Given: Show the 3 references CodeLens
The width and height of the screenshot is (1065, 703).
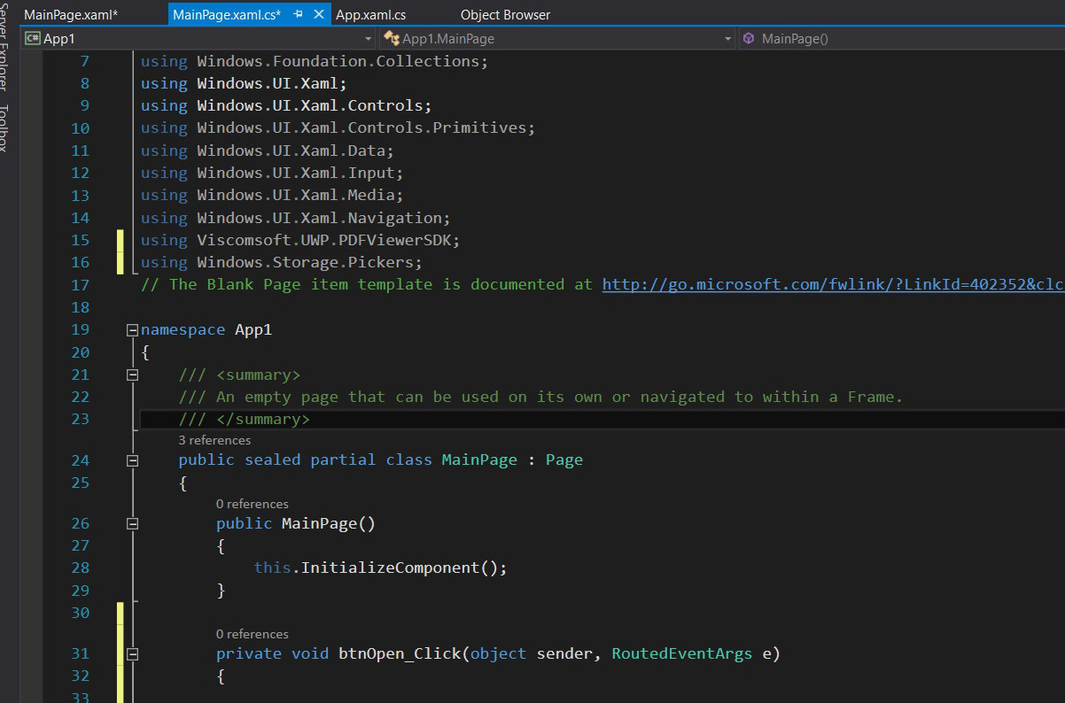Looking at the screenshot, I should pyautogui.click(x=214, y=440).
